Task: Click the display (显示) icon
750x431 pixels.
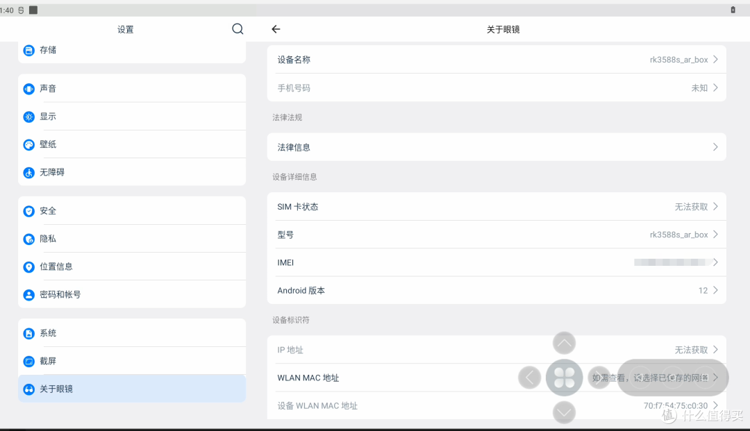Action: (x=28, y=117)
